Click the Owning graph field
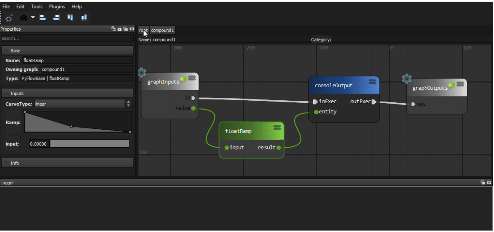 [87, 69]
